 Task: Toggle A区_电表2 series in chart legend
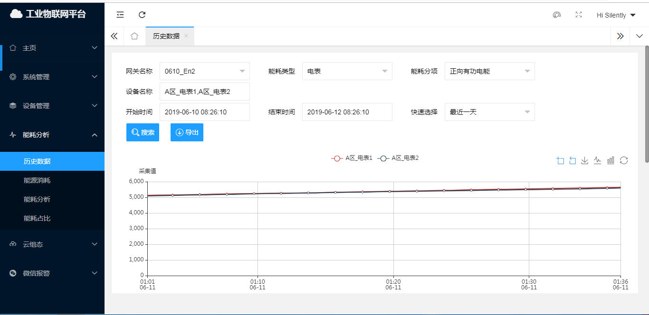coord(398,158)
